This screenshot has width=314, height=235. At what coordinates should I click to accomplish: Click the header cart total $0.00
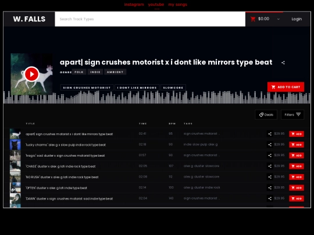click(263, 19)
